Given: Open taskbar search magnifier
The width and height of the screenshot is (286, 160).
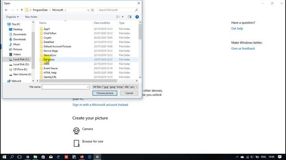Looking at the screenshot, I should coord(12,157).
